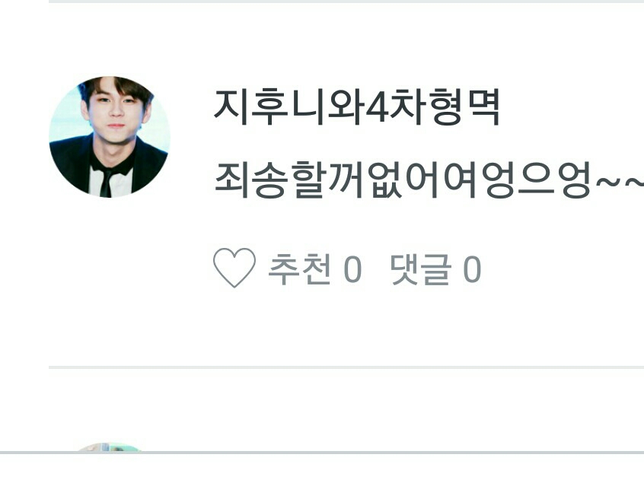
Task: Select the reply count 0 beside 댓글
Action: point(472,269)
